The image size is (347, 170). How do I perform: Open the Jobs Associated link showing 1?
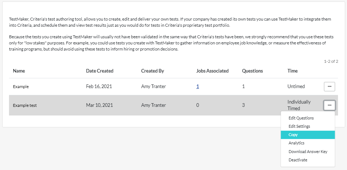197,86
